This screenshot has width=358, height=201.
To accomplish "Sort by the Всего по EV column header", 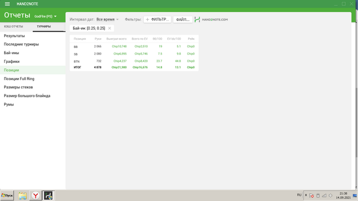I will (140, 39).
